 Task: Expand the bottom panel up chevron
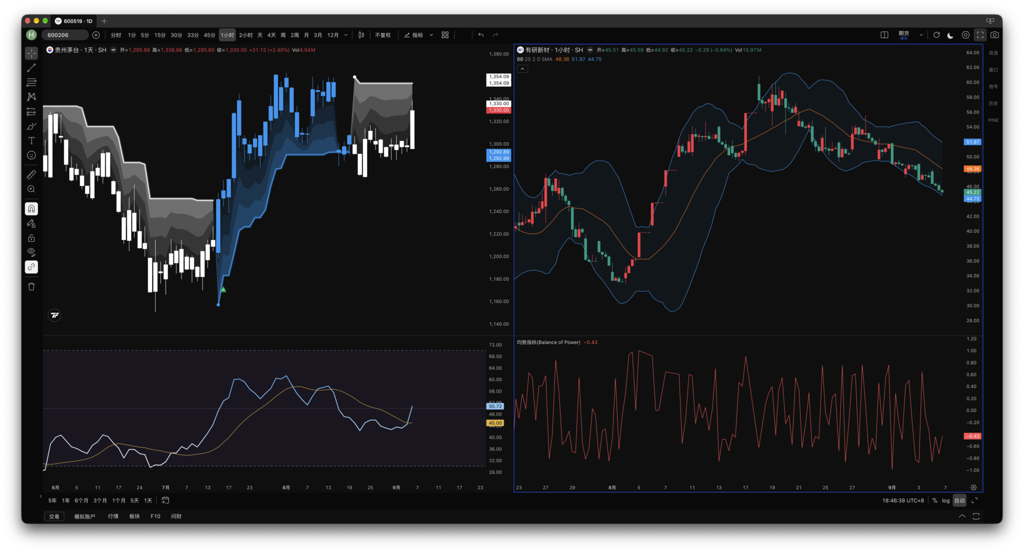click(962, 516)
